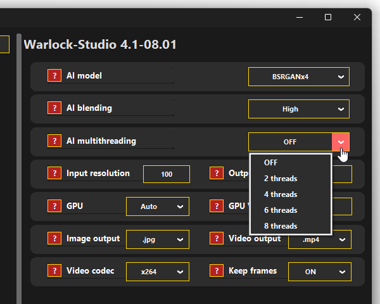
Task: Toggle the Keep frames ON dropdown
Action: click(319, 272)
